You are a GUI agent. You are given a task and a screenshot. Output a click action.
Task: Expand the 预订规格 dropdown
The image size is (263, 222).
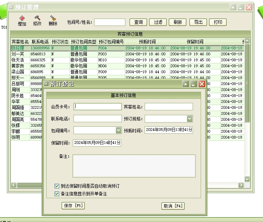click(x=189, y=119)
